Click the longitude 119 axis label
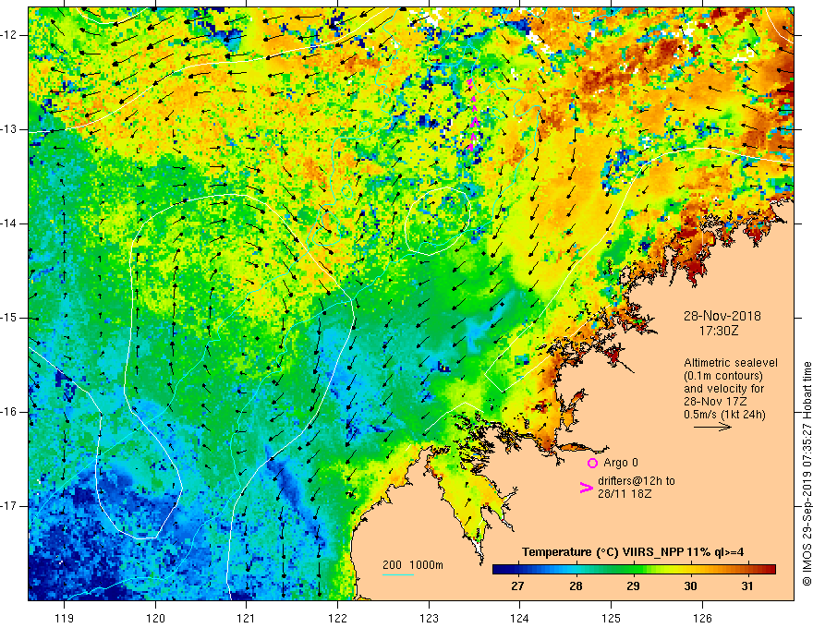 point(65,618)
